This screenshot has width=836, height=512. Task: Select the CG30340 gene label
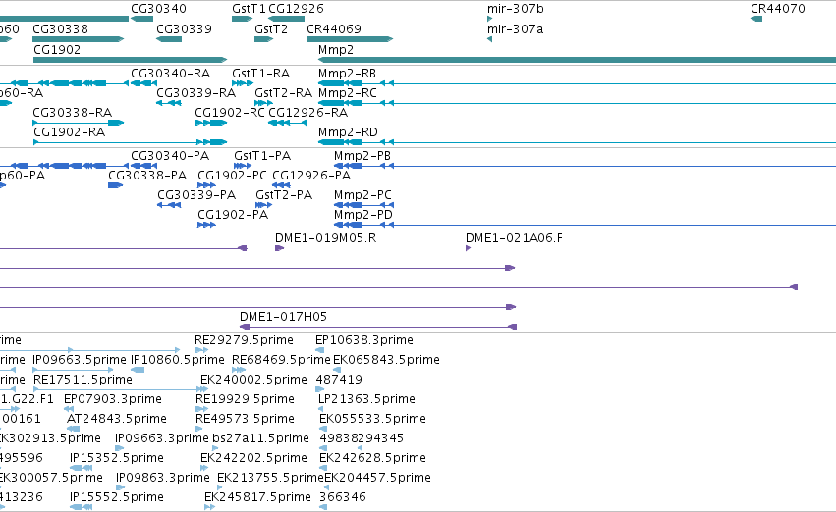click(x=158, y=9)
